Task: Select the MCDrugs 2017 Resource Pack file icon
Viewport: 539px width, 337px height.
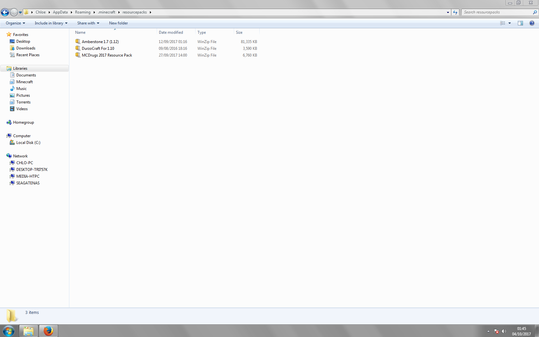Action: click(x=78, y=55)
